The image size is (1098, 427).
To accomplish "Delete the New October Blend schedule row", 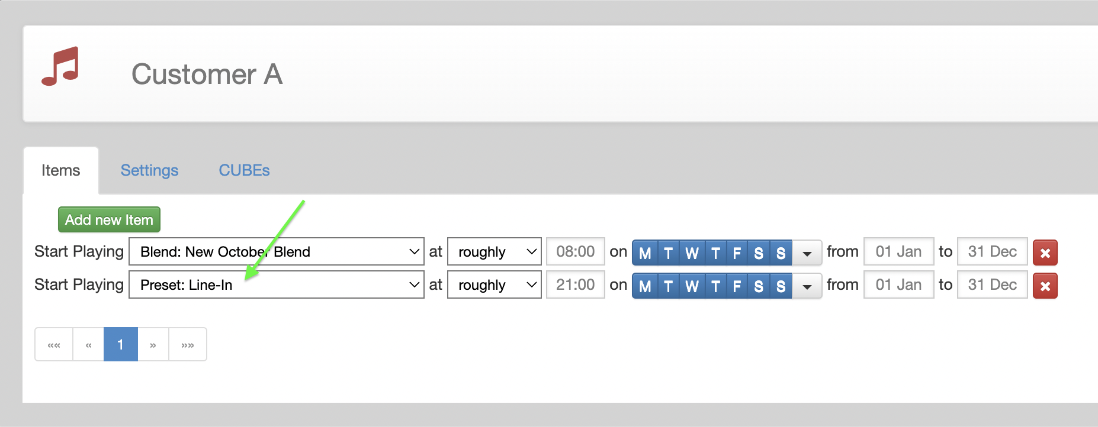I will pos(1045,253).
